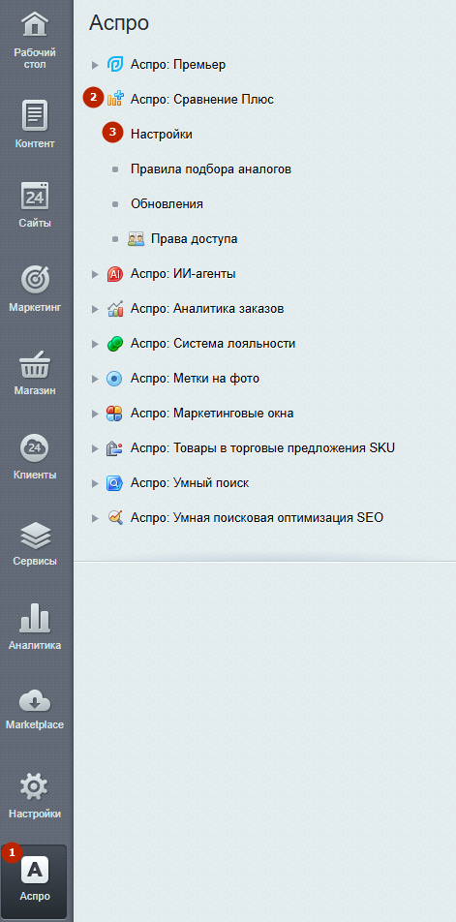456x922 pixels.
Task: Click Аспро: Система лояльности green icon
Action: click(114, 344)
